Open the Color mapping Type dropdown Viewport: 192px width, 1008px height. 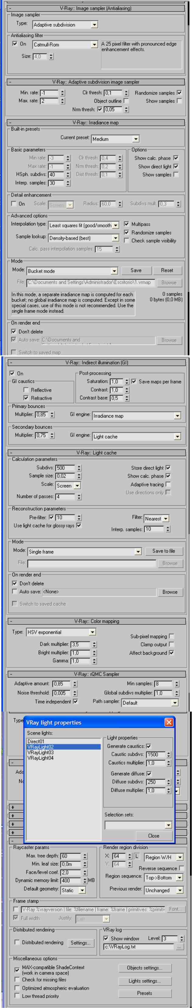tap(92, 632)
